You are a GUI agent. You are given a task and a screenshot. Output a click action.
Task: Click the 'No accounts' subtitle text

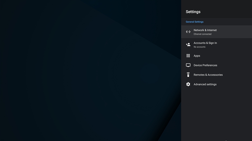pos(199,47)
